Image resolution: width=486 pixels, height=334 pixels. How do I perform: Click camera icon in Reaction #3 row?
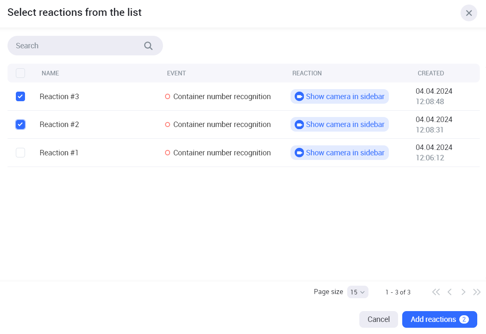tap(299, 97)
